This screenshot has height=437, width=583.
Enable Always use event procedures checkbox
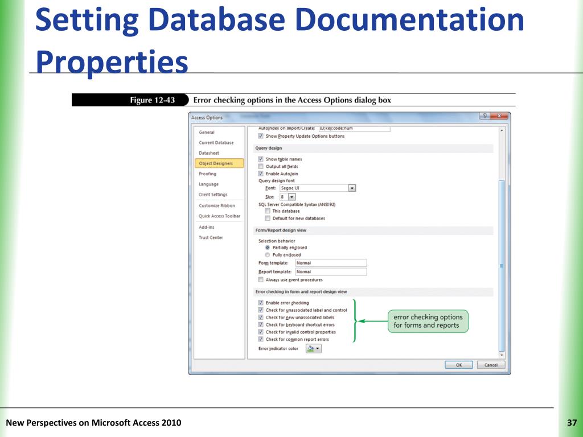pyautogui.click(x=261, y=280)
